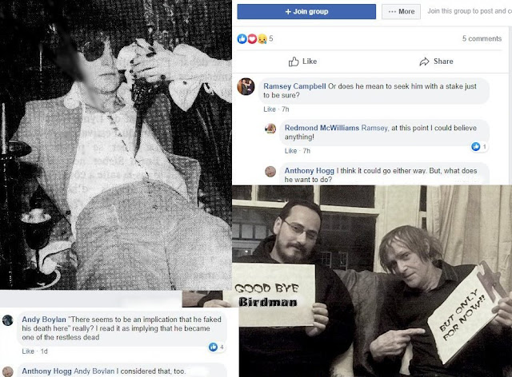Open the 5 comments link
This screenshot has height=377, width=512.
click(482, 38)
